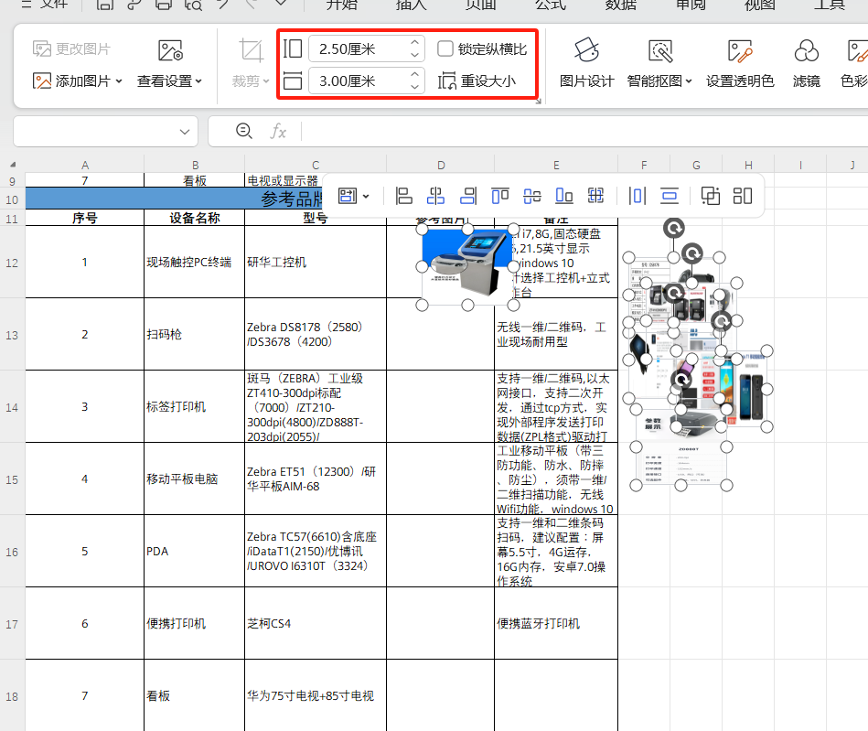Click the Select All corner triangle

(x=13, y=165)
